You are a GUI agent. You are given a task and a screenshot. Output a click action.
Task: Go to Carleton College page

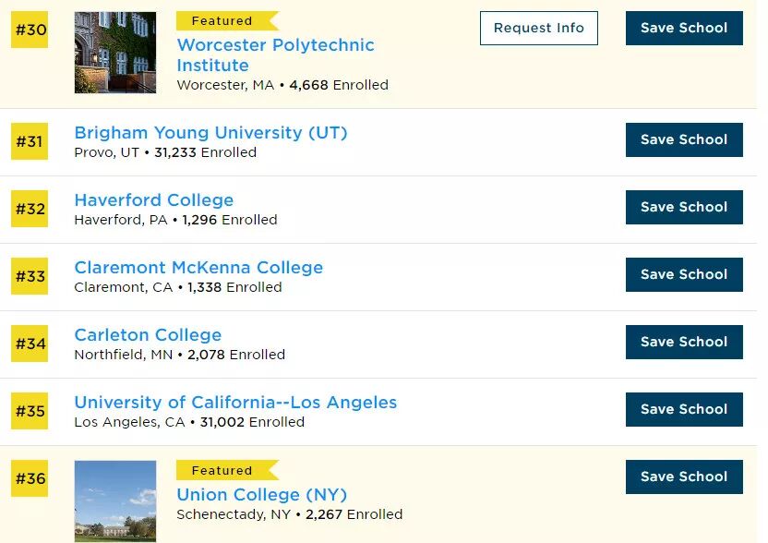pos(148,335)
